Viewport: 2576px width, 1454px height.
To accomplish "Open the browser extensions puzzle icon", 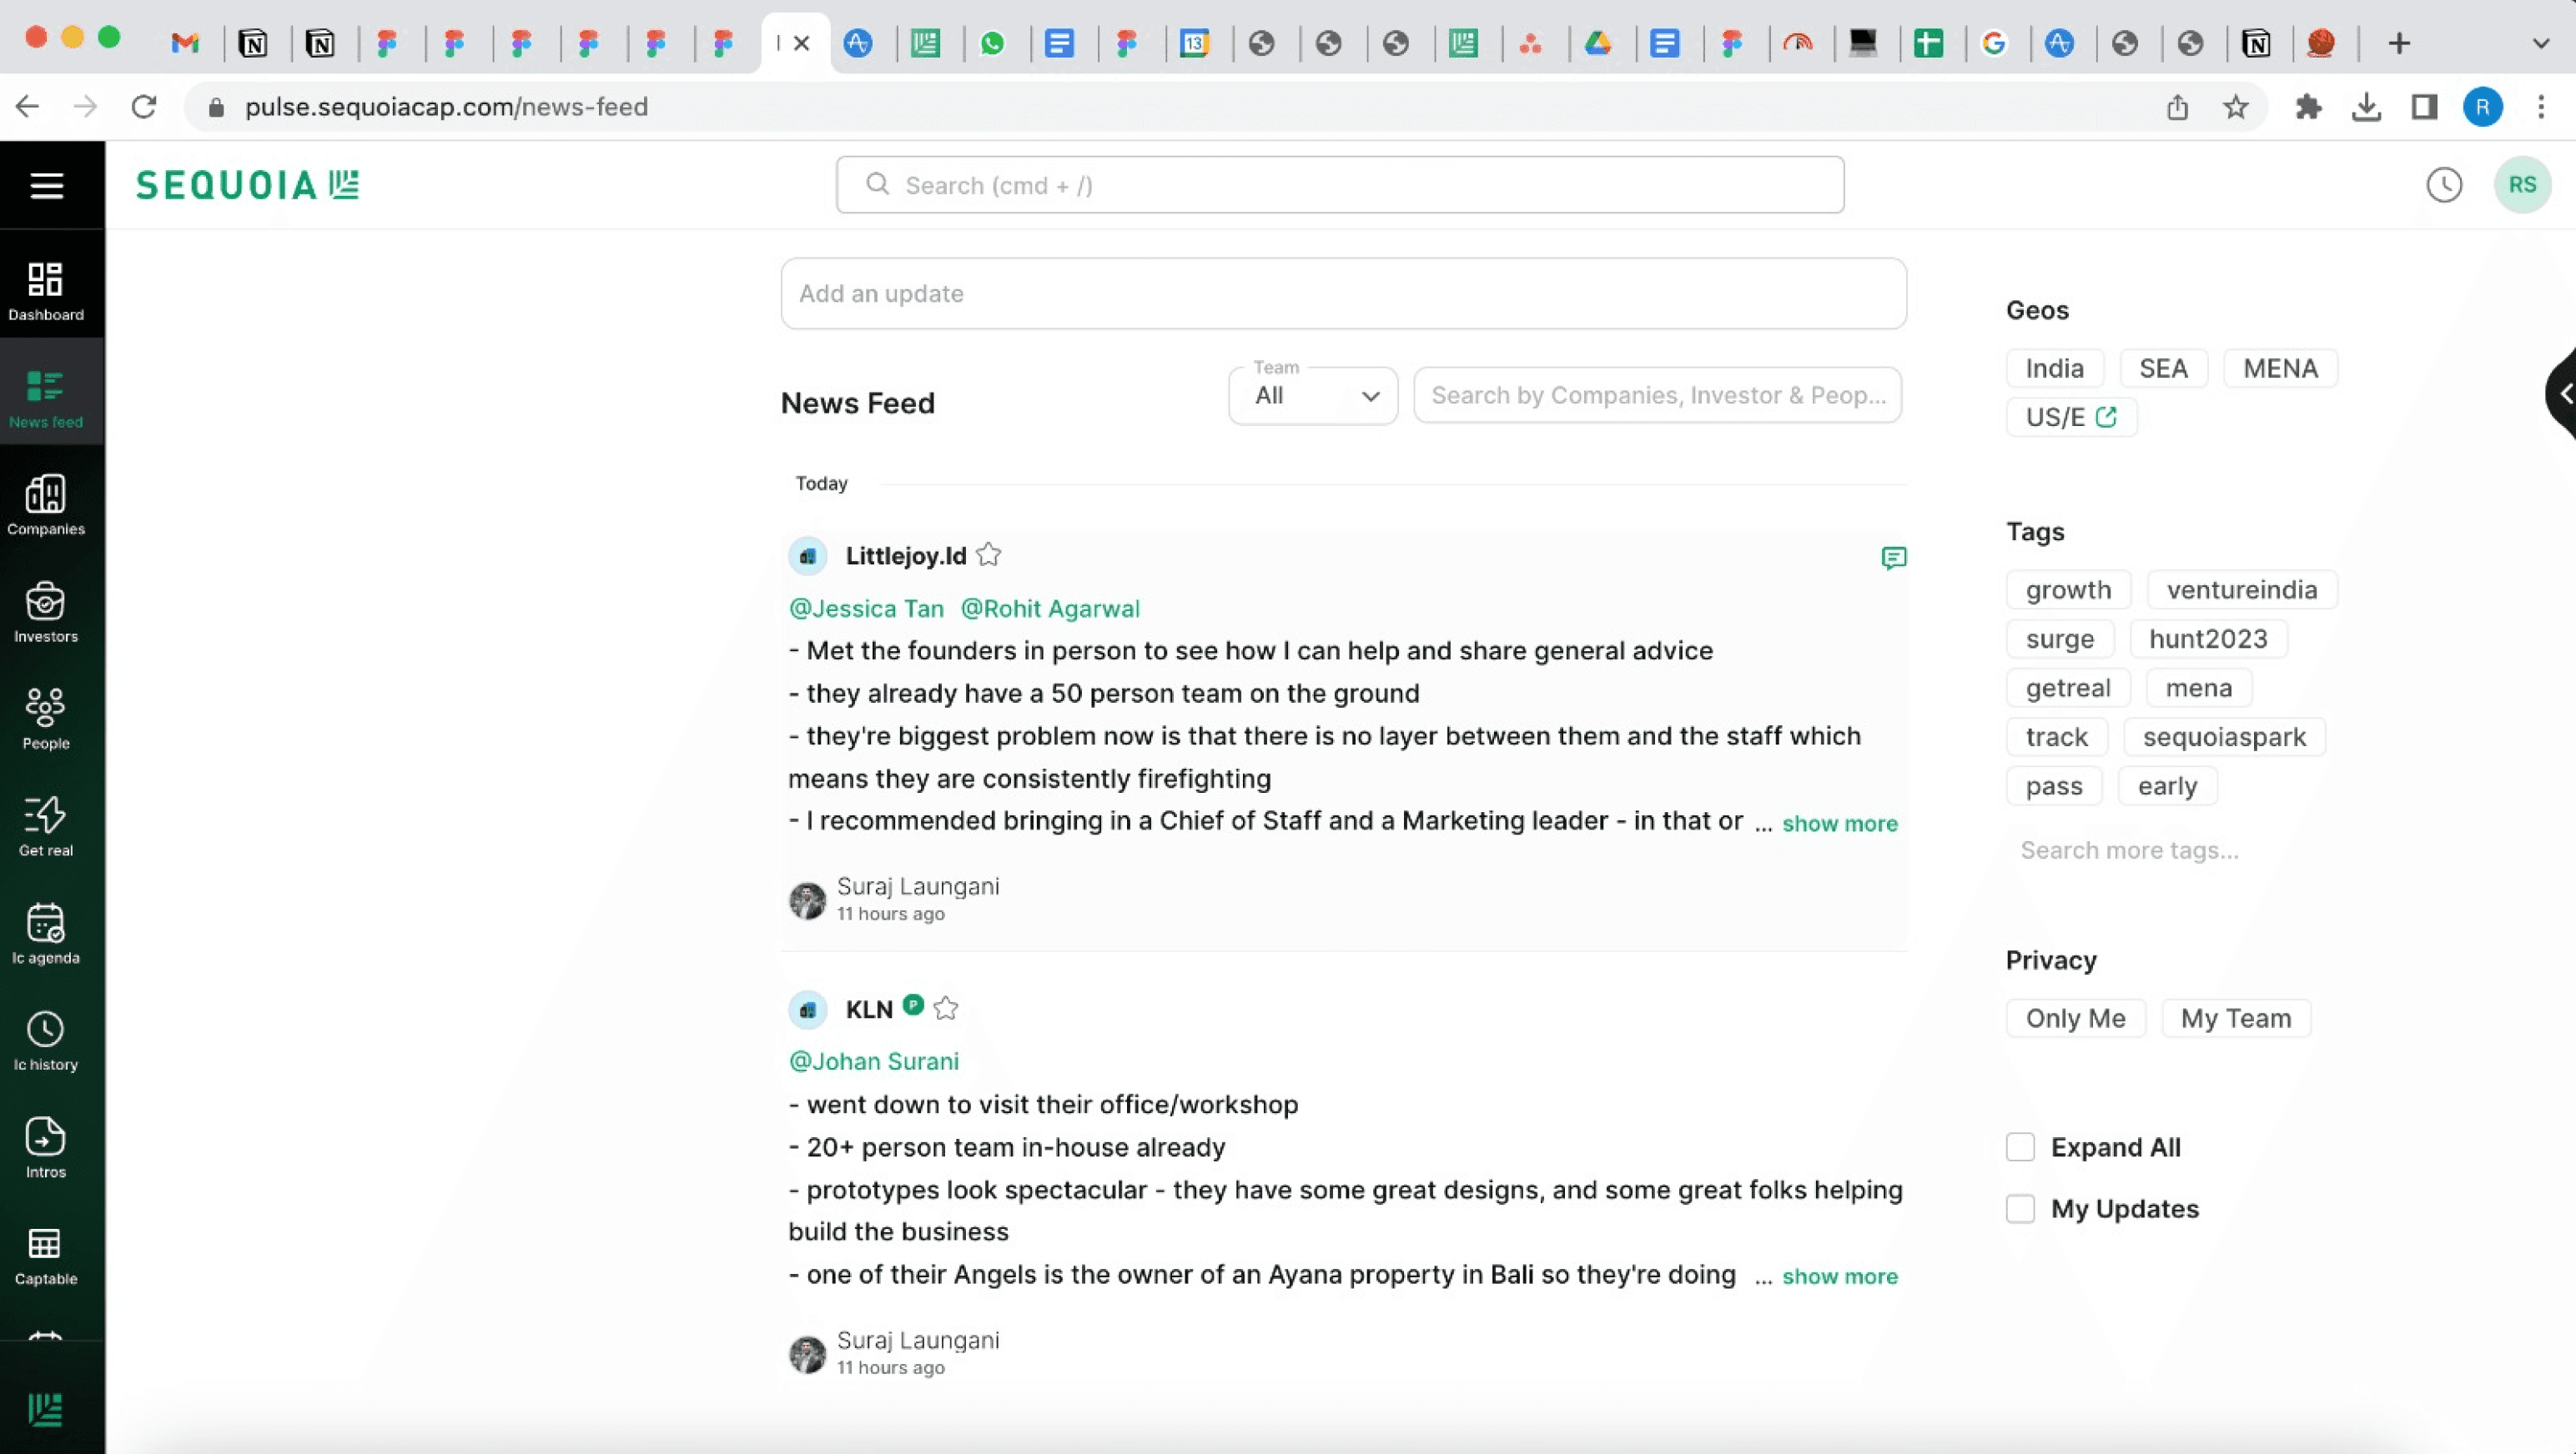I will pos(2309,107).
